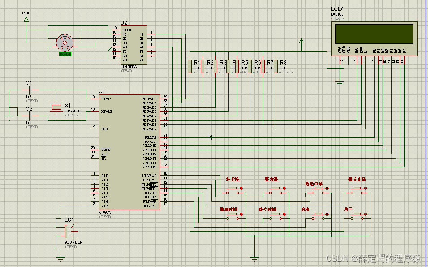Image resolution: width=428 pixels, height=267 pixels.
Task: Click the "U2" reference label
Action: click(x=124, y=23)
